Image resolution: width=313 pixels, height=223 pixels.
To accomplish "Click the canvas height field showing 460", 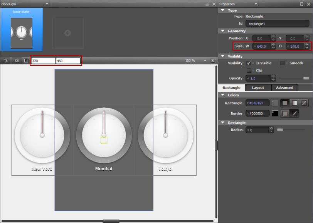I will [x=68, y=61].
